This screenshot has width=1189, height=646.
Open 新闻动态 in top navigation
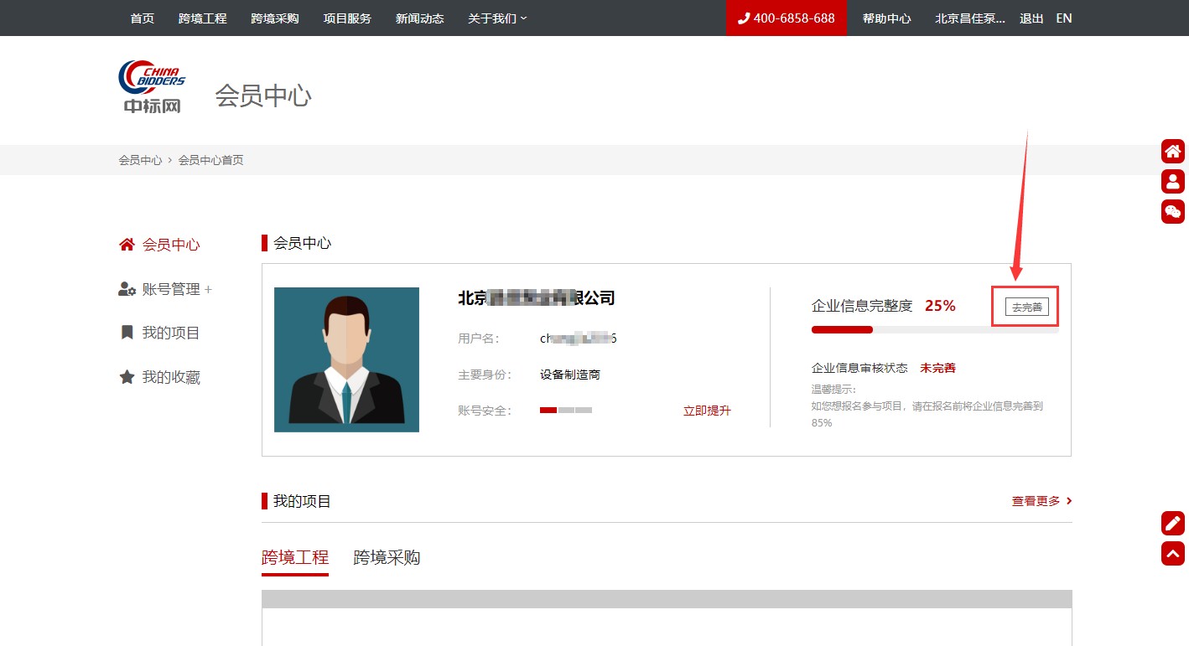click(x=420, y=18)
